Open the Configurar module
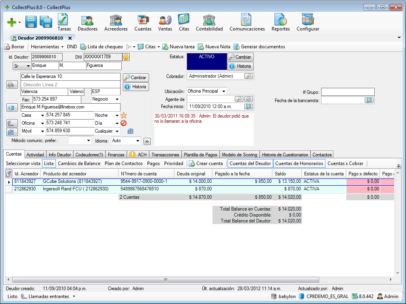Screen dimensions: 406x304 tap(308, 22)
